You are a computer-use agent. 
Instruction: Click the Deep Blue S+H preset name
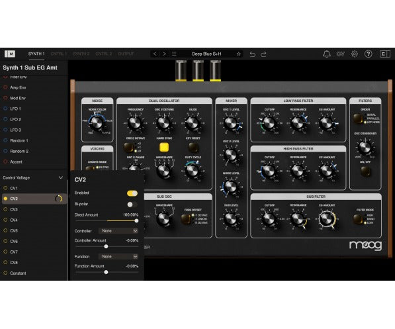tap(206, 54)
